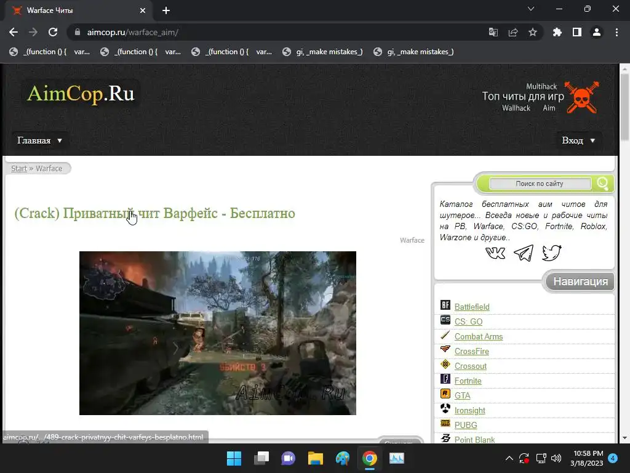Image resolution: width=630 pixels, height=473 pixels.
Task: Click the GTA game icon
Action: coord(445,394)
